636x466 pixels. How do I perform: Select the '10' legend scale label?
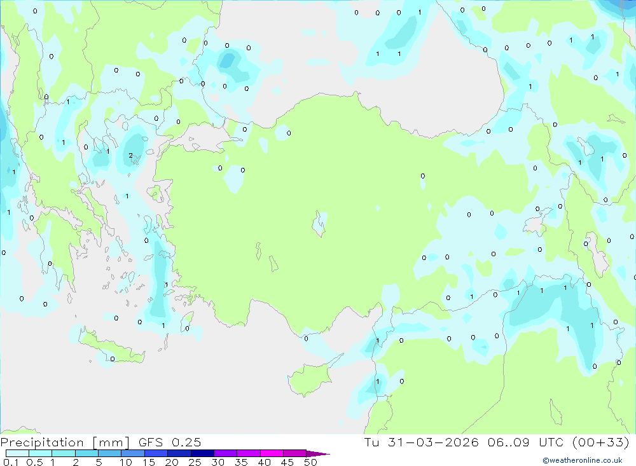click(126, 462)
